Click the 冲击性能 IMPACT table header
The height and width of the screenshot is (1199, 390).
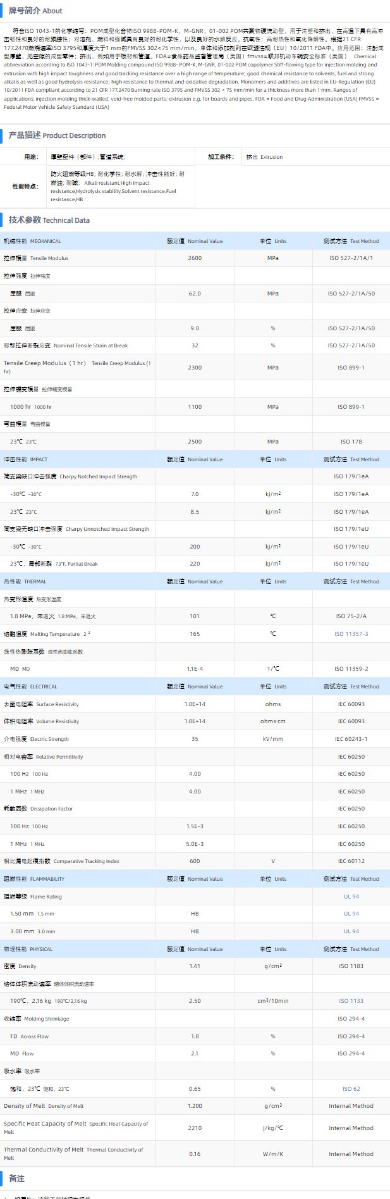[x=26, y=459]
